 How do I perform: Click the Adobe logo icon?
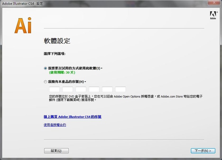click(x=213, y=15)
